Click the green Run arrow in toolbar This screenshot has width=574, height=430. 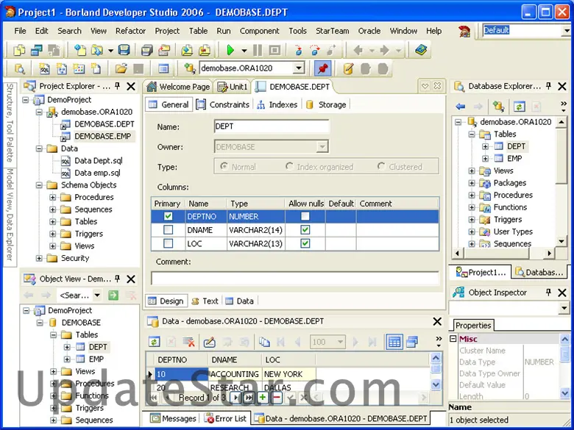pyautogui.click(x=230, y=50)
